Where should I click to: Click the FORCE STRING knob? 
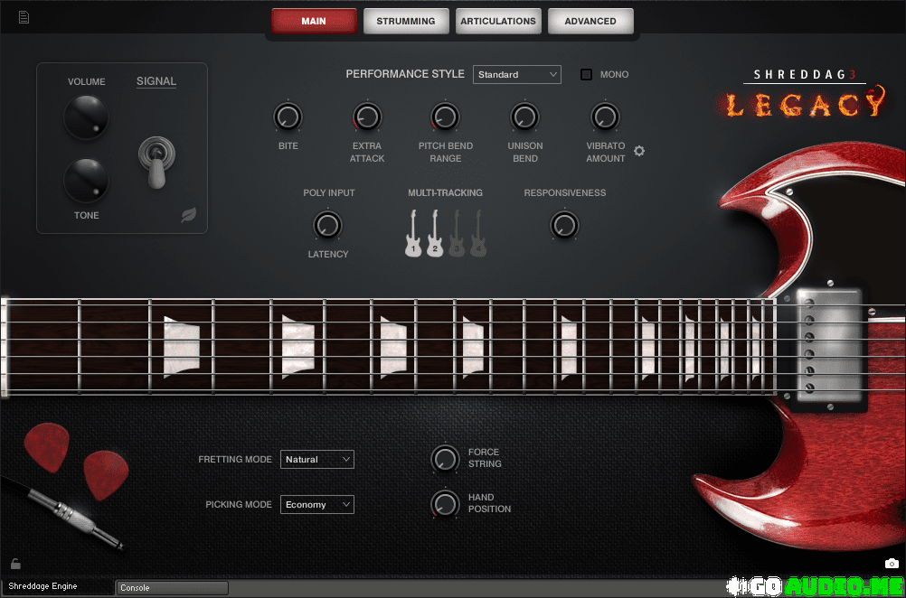pyautogui.click(x=446, y=459)
